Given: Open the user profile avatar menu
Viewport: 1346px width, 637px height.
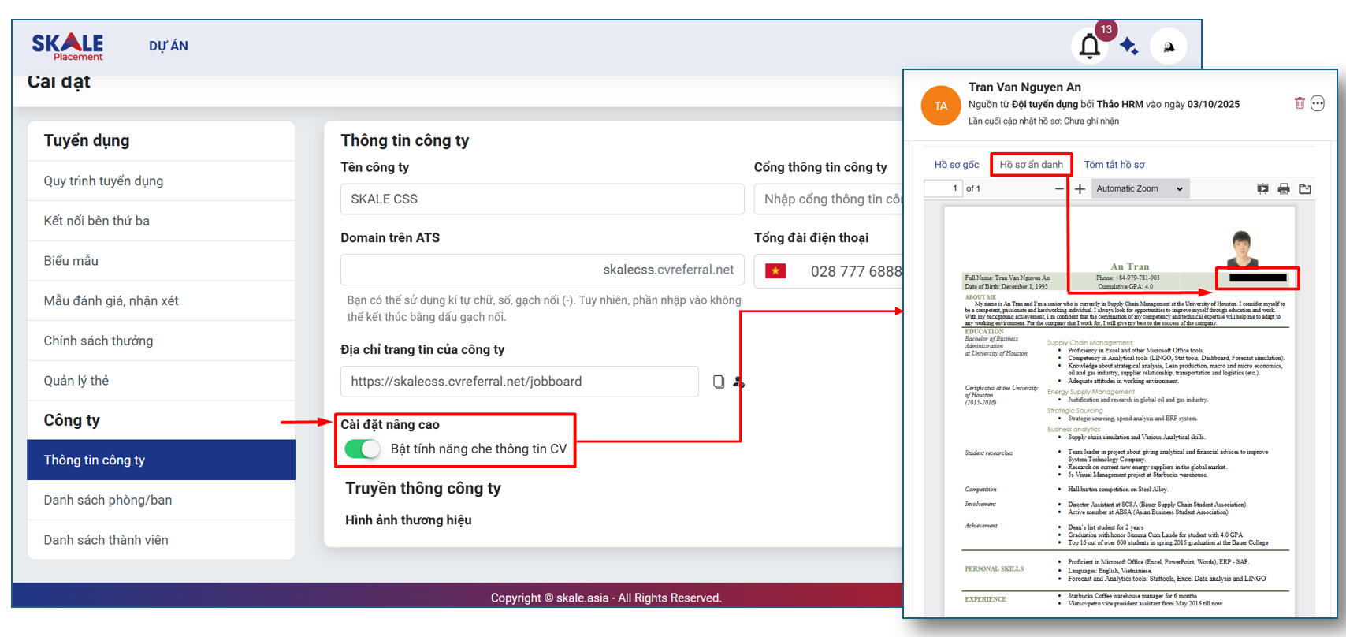Looking at the screenshot, I should (1168, 47).
